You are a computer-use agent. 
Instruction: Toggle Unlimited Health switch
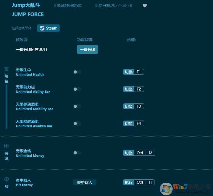pyautogui.click(x=77, y=72)
